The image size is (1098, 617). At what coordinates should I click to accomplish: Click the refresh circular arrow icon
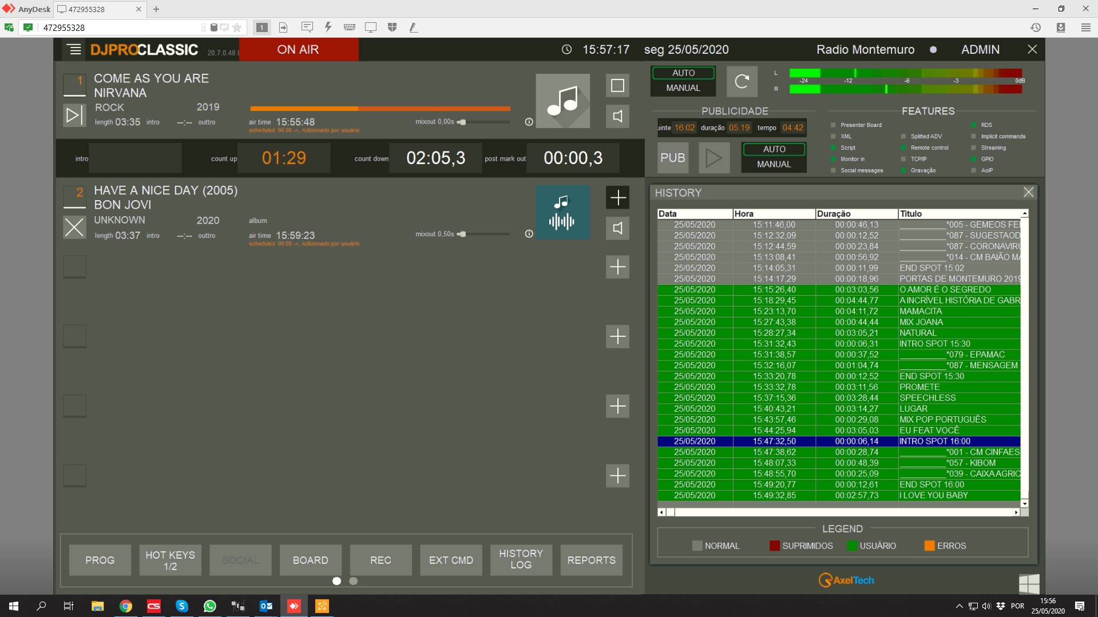(742, 81)
